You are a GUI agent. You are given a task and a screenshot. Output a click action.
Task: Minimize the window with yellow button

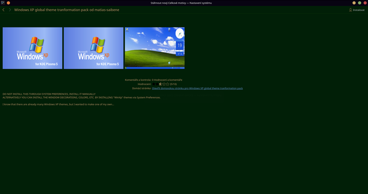coord(354,3)
